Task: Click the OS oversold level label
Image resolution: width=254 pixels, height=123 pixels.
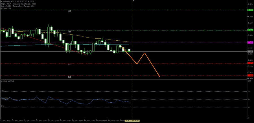Action: tap(3, 106)
